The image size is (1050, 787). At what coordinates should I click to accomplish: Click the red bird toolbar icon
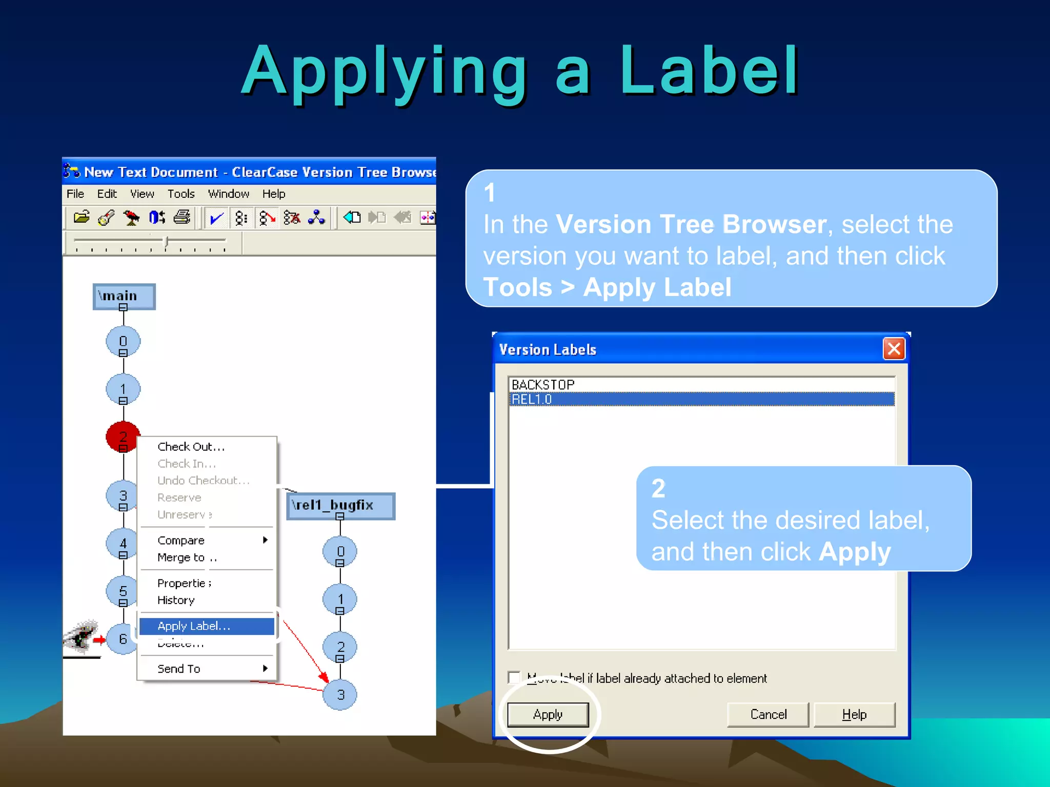click(x=131, y=218)
